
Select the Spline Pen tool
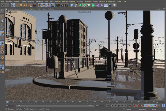76,5
